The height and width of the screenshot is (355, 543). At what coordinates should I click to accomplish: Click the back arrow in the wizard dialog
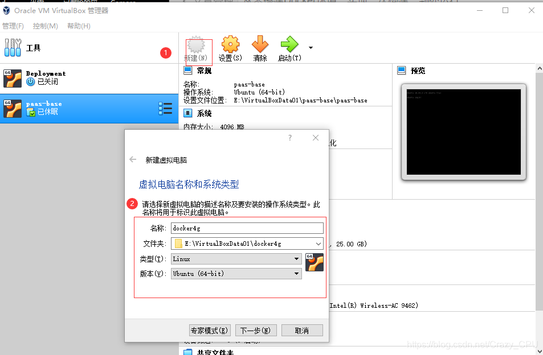[133, 159]
